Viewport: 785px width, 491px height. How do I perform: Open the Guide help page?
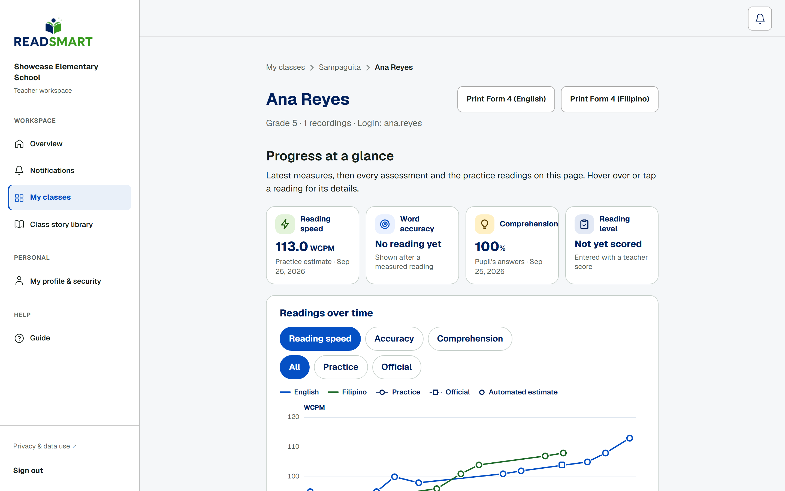point(70,338)
